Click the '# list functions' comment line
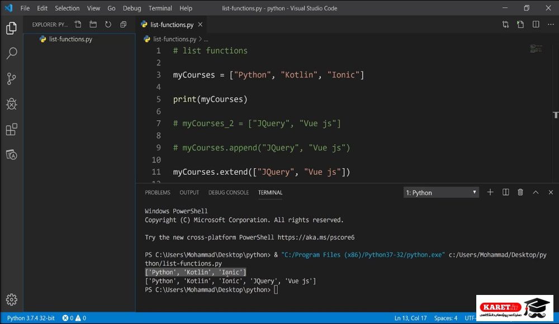Image resolution: width=559 pixels, height=324 pixels. point(210,51)
